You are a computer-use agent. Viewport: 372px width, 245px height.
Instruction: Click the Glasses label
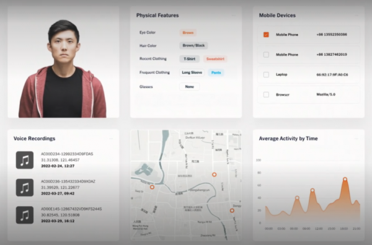[146, 87]
